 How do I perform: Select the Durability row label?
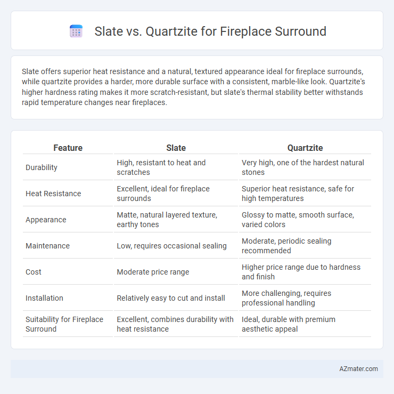click(42, 167)
